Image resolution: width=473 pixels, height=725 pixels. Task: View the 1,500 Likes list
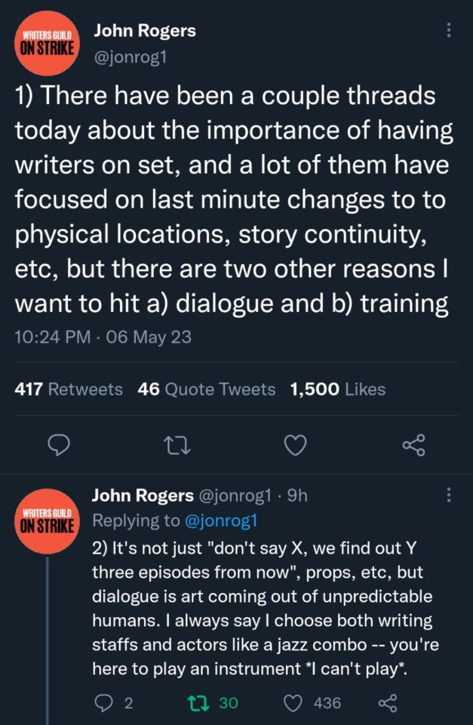(337, 389)
